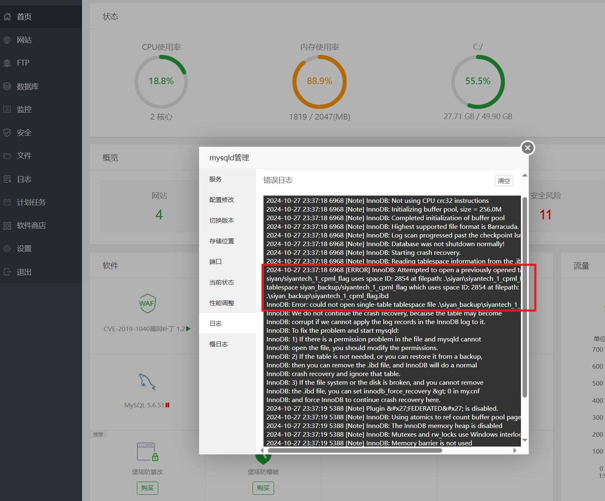This screenshot has height=501, width=605.
Task: Open 配置修改 tab in mysqld dialog
Action: click(227, 200)
